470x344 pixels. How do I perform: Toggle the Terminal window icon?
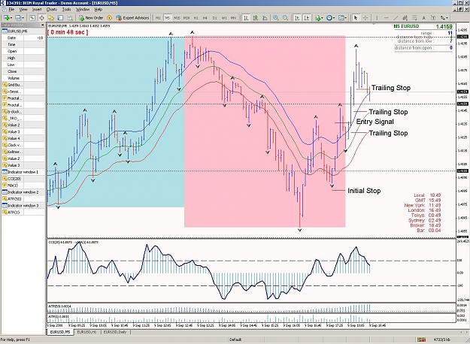[60, 18]
